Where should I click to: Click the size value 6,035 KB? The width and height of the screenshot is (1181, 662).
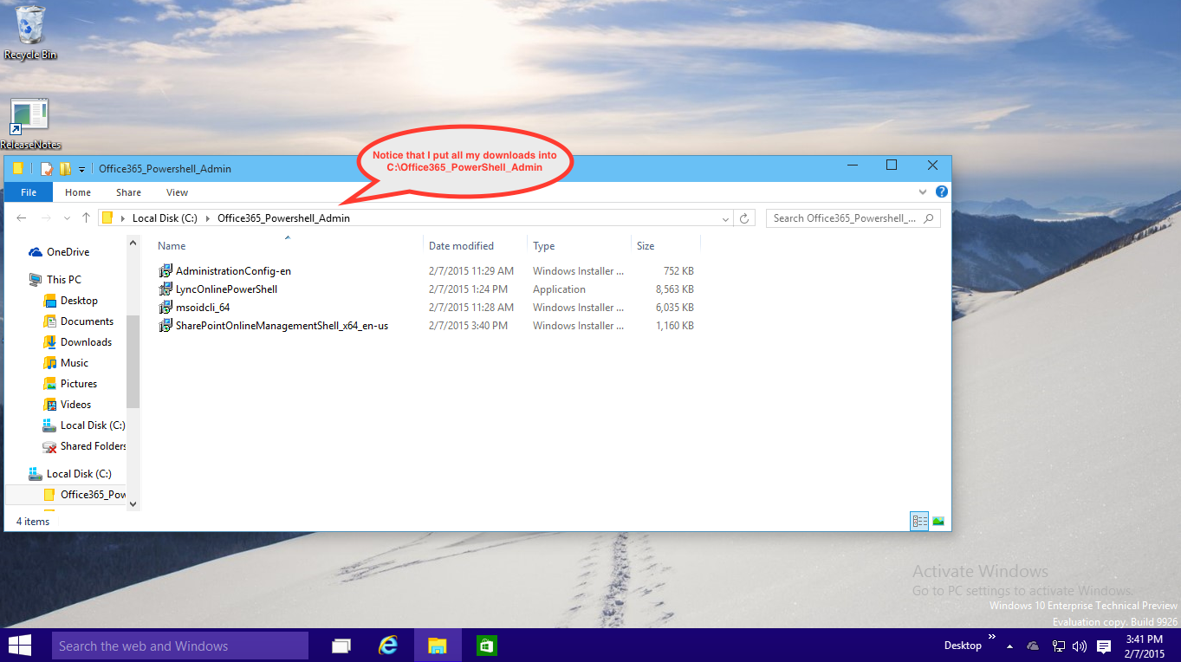674,308
